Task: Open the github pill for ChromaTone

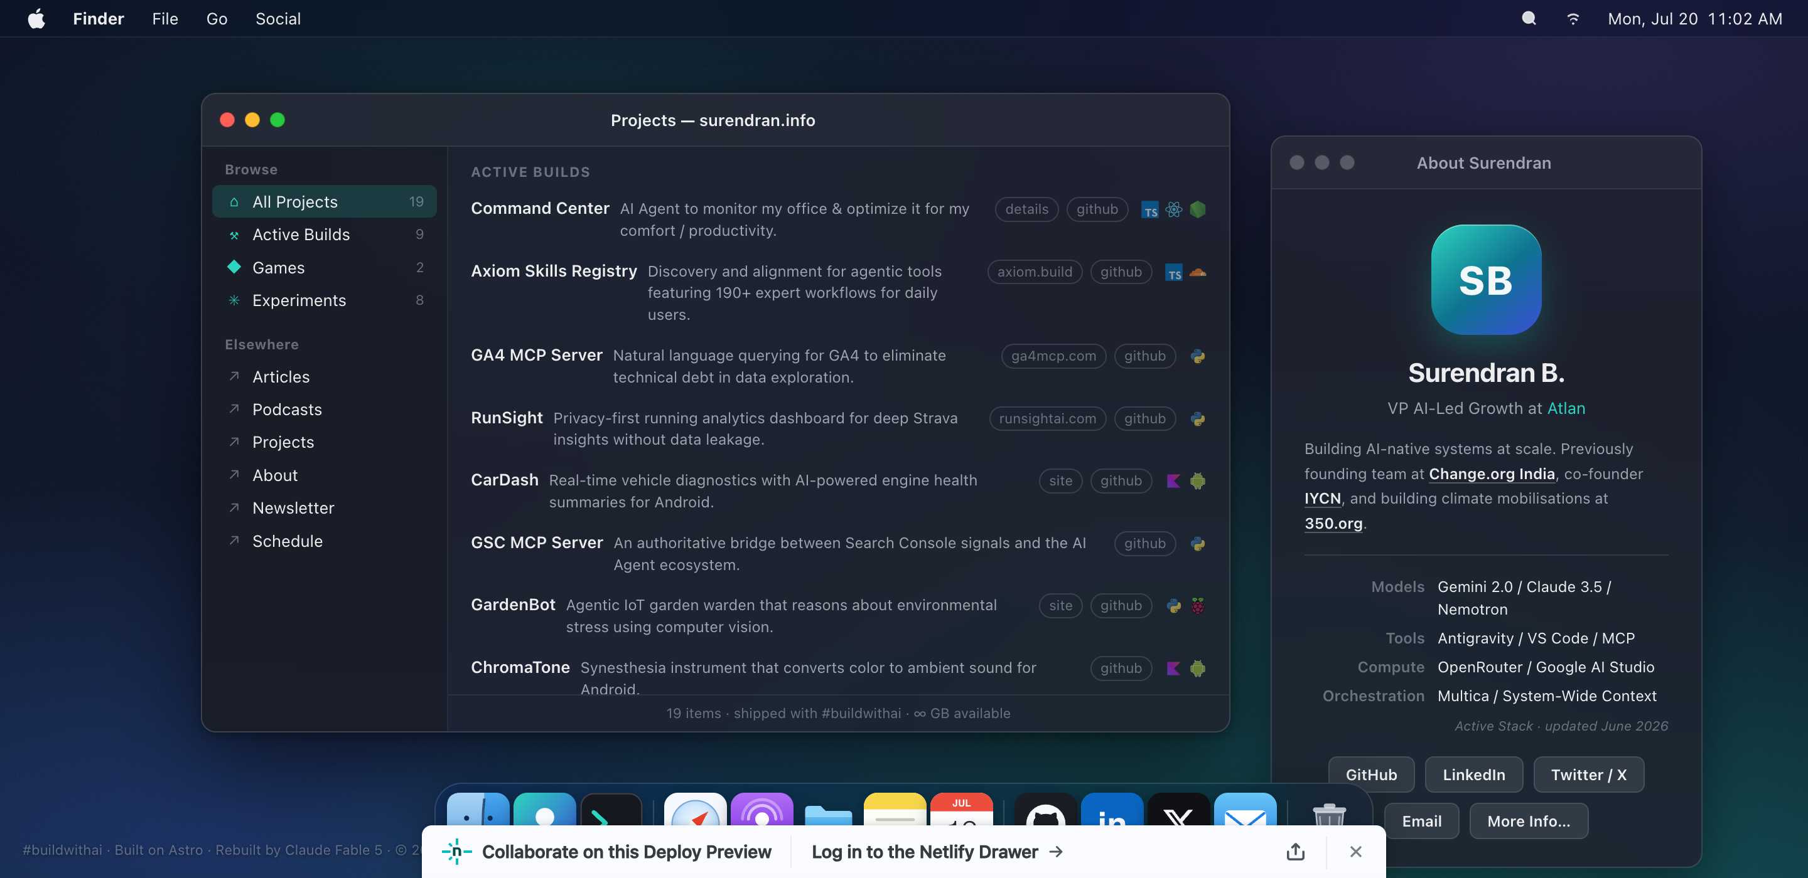Action: click(x=1121, y=669)
